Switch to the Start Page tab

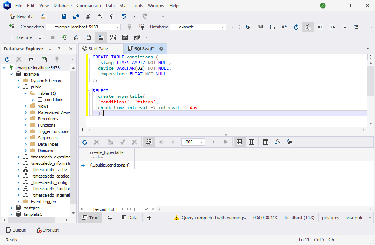click(95, 49)
